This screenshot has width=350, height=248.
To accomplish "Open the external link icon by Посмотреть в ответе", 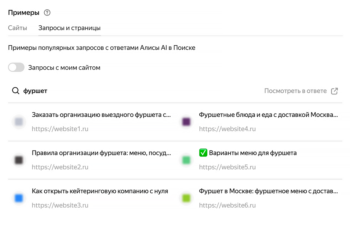I will coord(334,91).
